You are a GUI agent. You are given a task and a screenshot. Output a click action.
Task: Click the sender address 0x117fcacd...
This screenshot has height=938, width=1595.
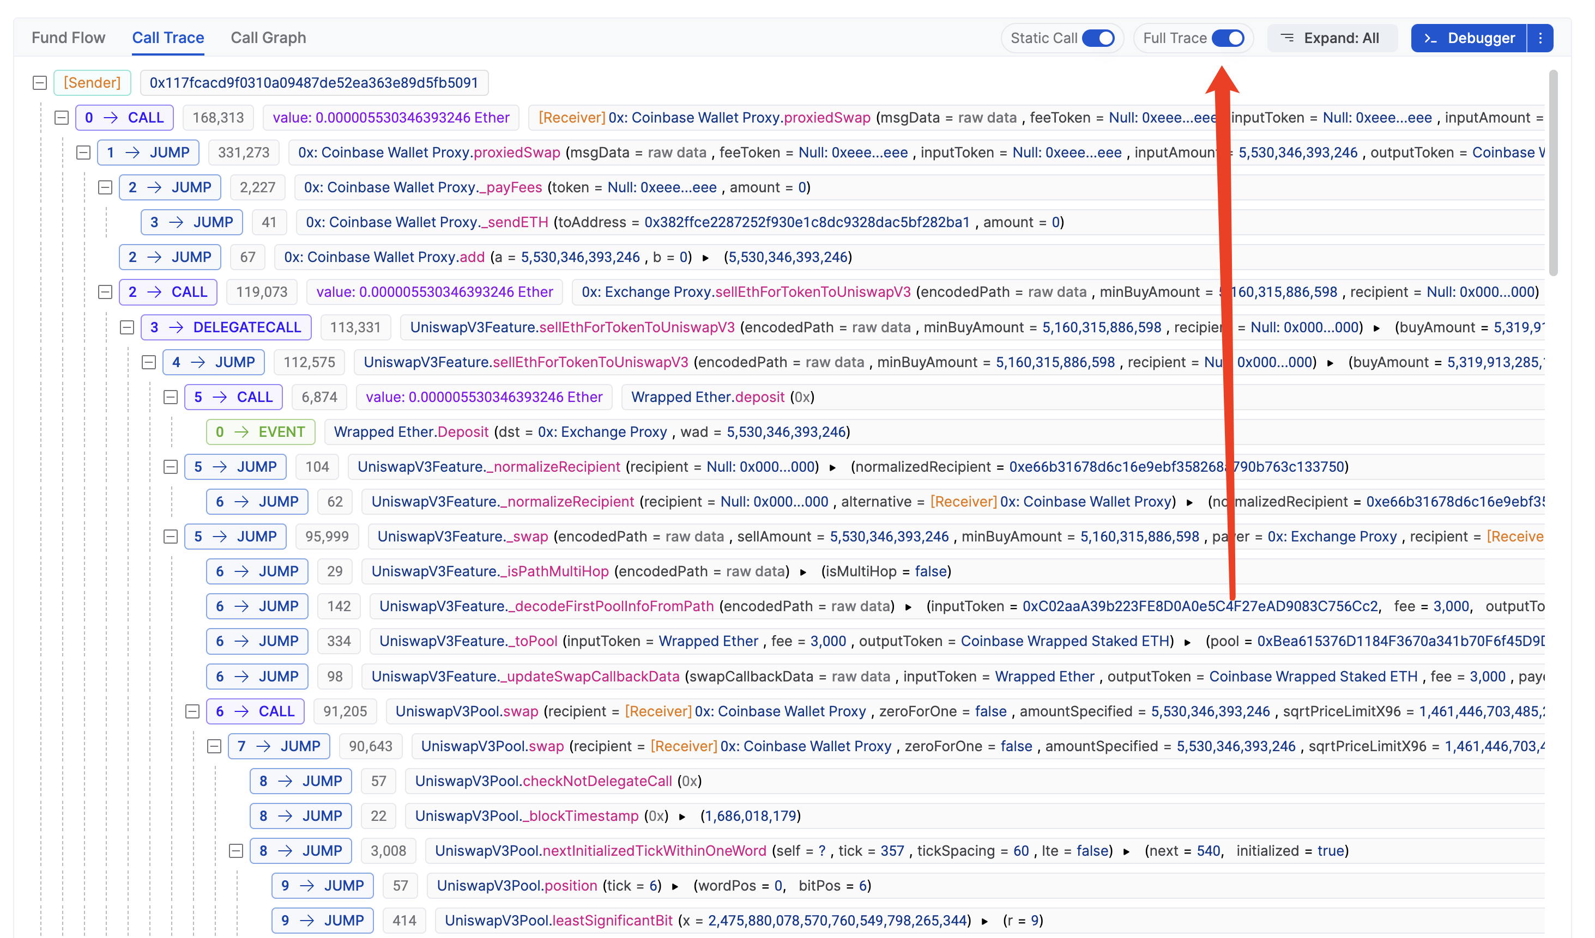[x=313, y=83]
